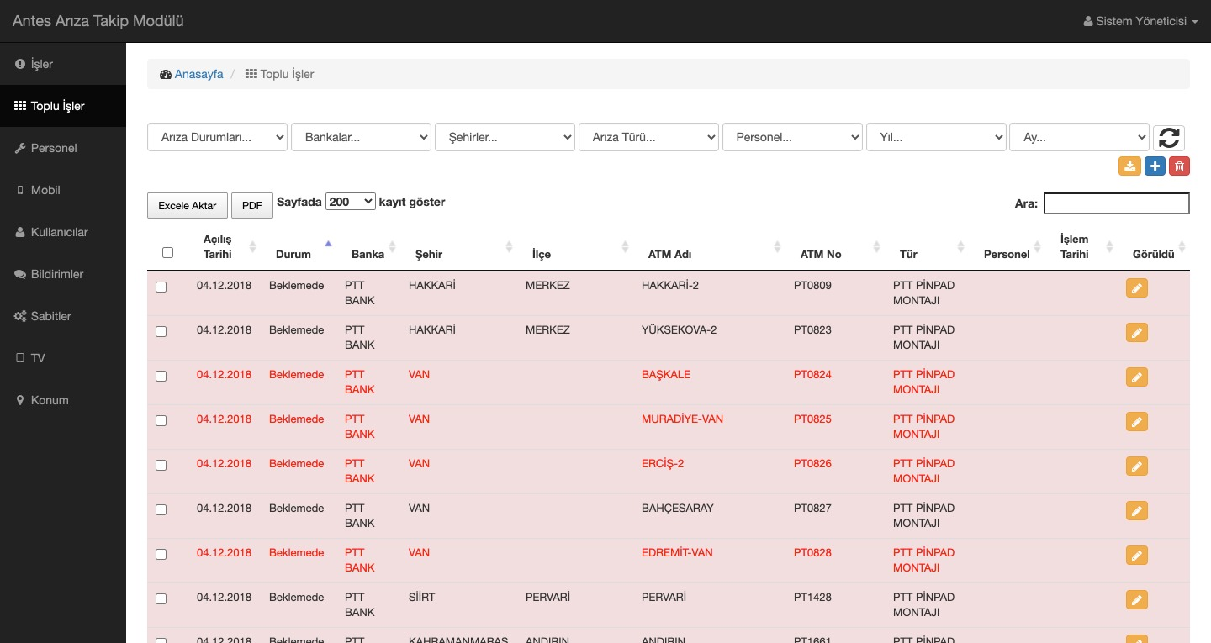Expand the Bankalar filter dropdown
Viewport: 1211px width, 643px height.
361,137
